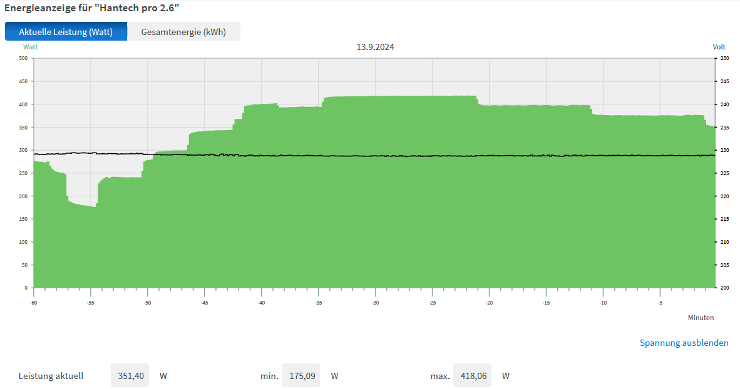Click the 200 Volt axis tick label
Image resolution: width=740 pixels, height=389 pixels.
click(x=724, y=288)
